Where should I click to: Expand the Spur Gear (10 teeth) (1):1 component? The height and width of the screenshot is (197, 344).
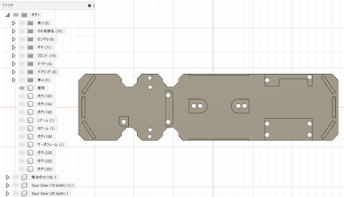[7, 186]
